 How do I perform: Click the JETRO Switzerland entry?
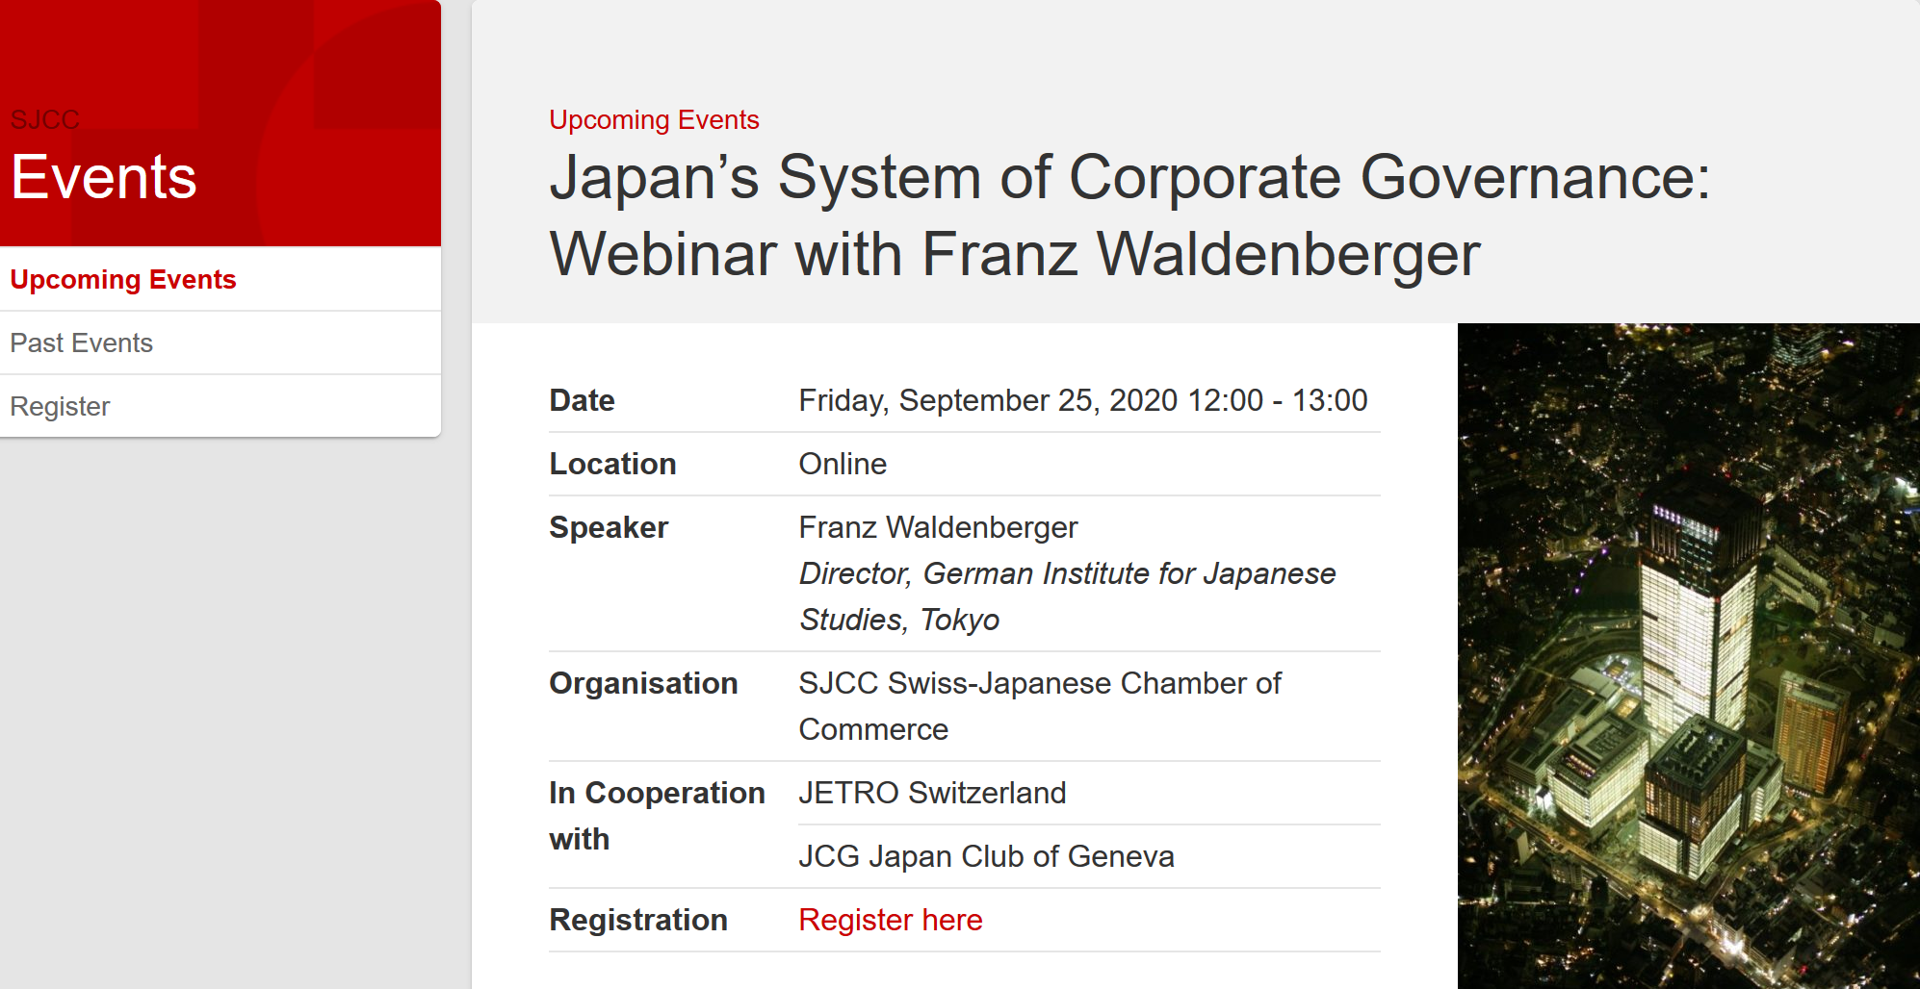932,793
